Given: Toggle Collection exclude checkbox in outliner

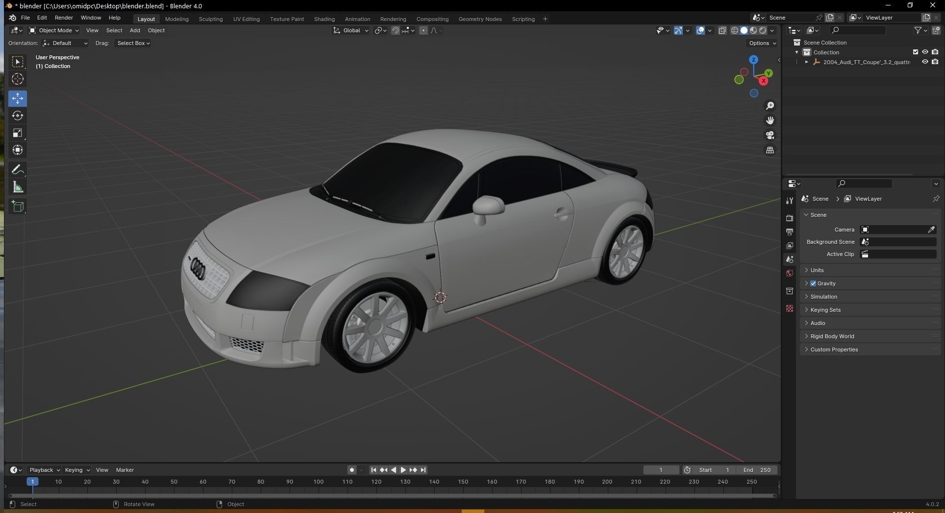Looking at the screenshot, I should coord(915,52).
